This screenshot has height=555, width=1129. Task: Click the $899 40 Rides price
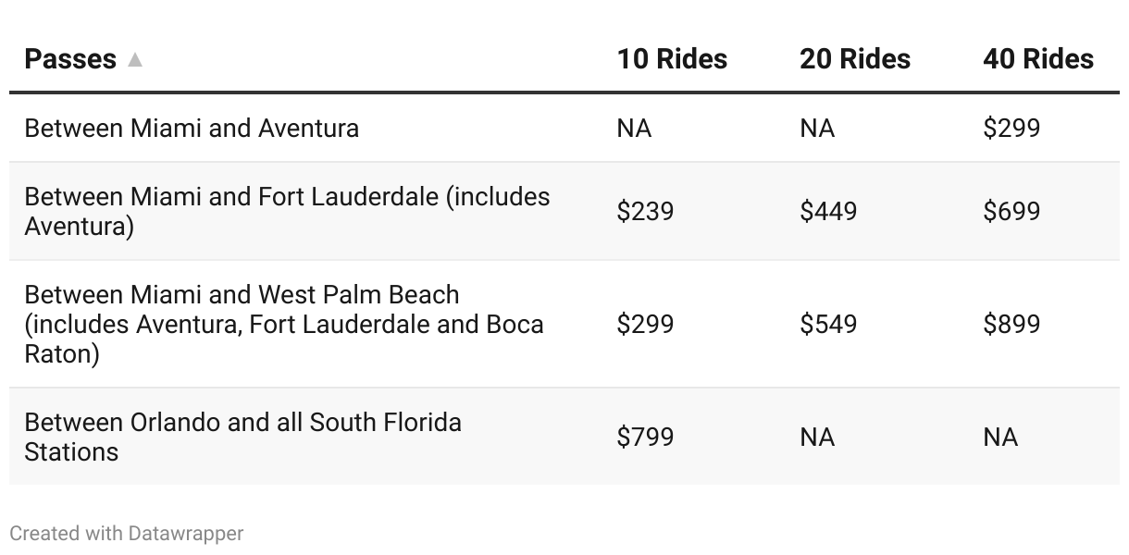1011,324
